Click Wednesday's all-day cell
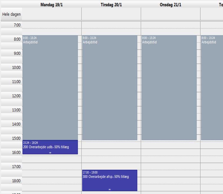Image resolution: width=223 pixels, height=194 pixels. pyautogui.click(x=170, y=14)
